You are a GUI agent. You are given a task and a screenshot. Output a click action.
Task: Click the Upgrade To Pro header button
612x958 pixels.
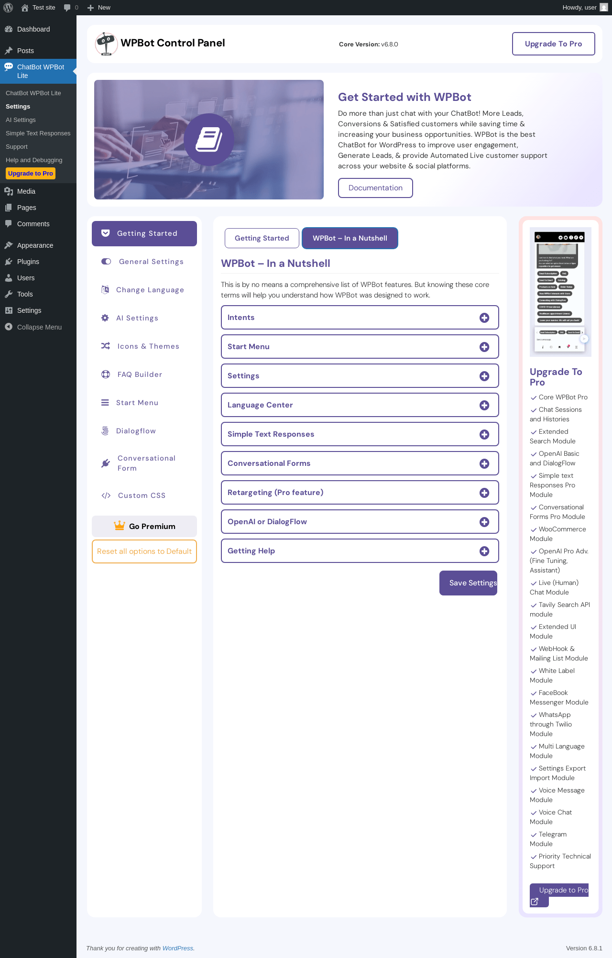pos(554,44)
